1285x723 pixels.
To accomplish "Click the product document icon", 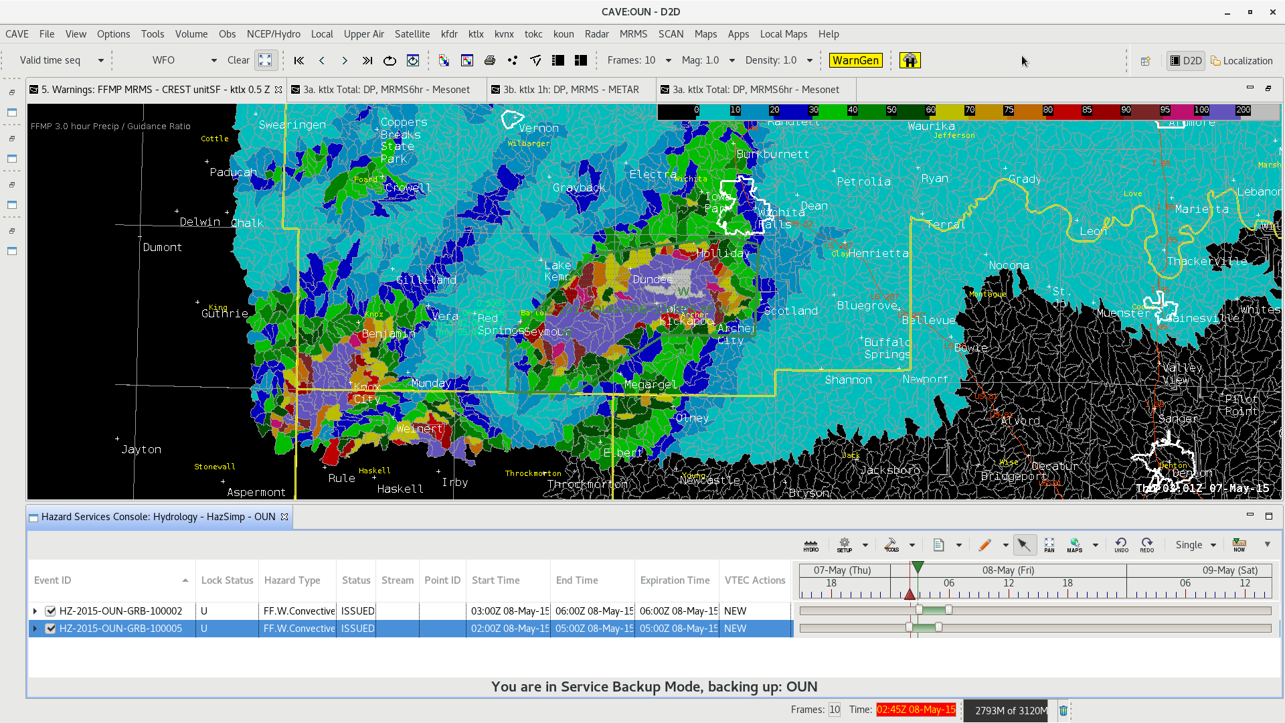I will (x=938, y=545).
